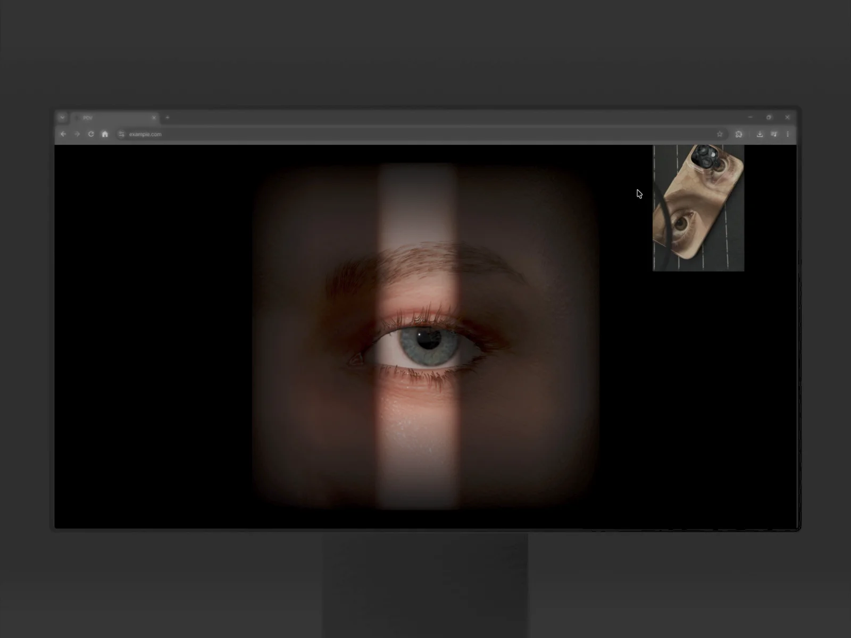The width and height of the screenshot is (851, 638).
Task: Click the phone case thumbnail image
Action: (698, 208)
